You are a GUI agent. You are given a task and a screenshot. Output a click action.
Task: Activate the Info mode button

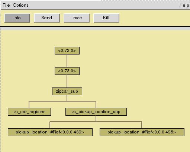[17, 18]
